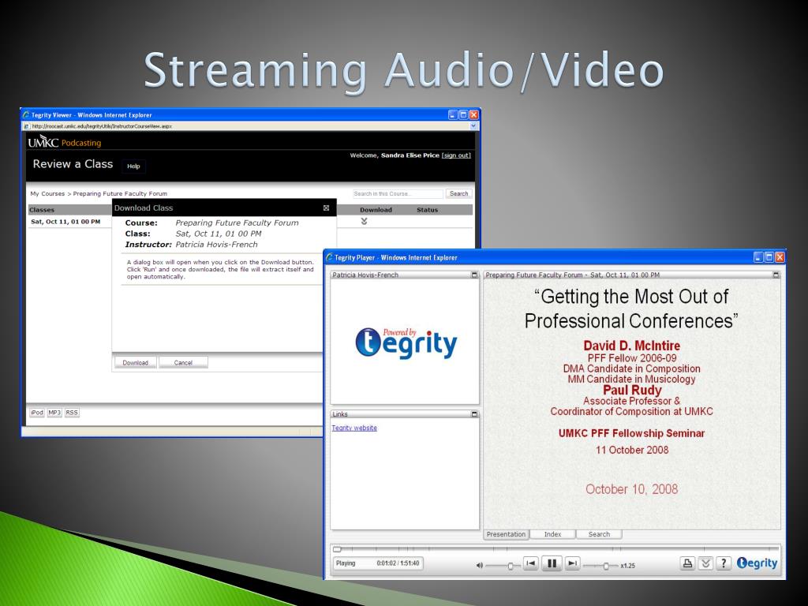Click the RSS button
Screen dimensions: 808x606
[x=72, y=412]
